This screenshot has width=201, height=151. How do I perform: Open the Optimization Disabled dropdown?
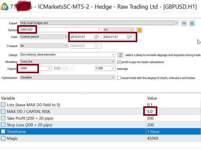pyautogui.click(x=68, y=78)
